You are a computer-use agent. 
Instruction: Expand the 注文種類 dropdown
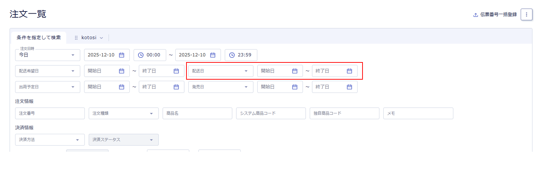[x=123, y=113]
